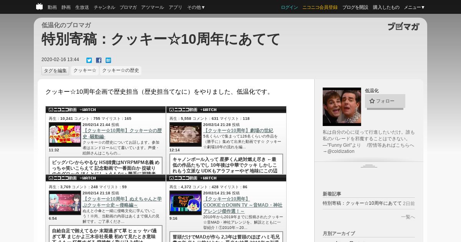Screen dimensions: 461x242
Task: Open ぬえちゃんと学ぶクッキー☆史 video link
Action: pos(122,202)
